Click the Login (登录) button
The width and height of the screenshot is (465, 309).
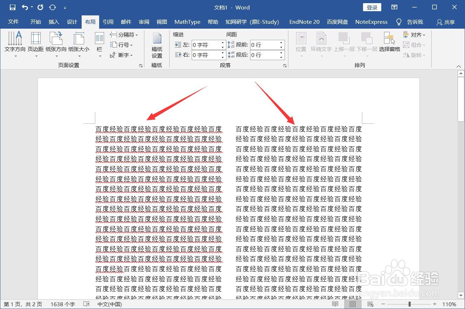click(x=372, y=7)
